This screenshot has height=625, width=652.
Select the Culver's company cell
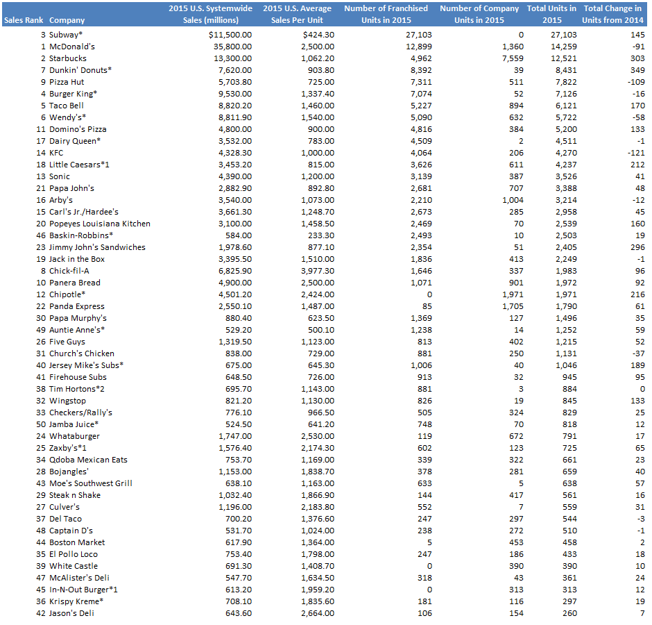(65, 507)
